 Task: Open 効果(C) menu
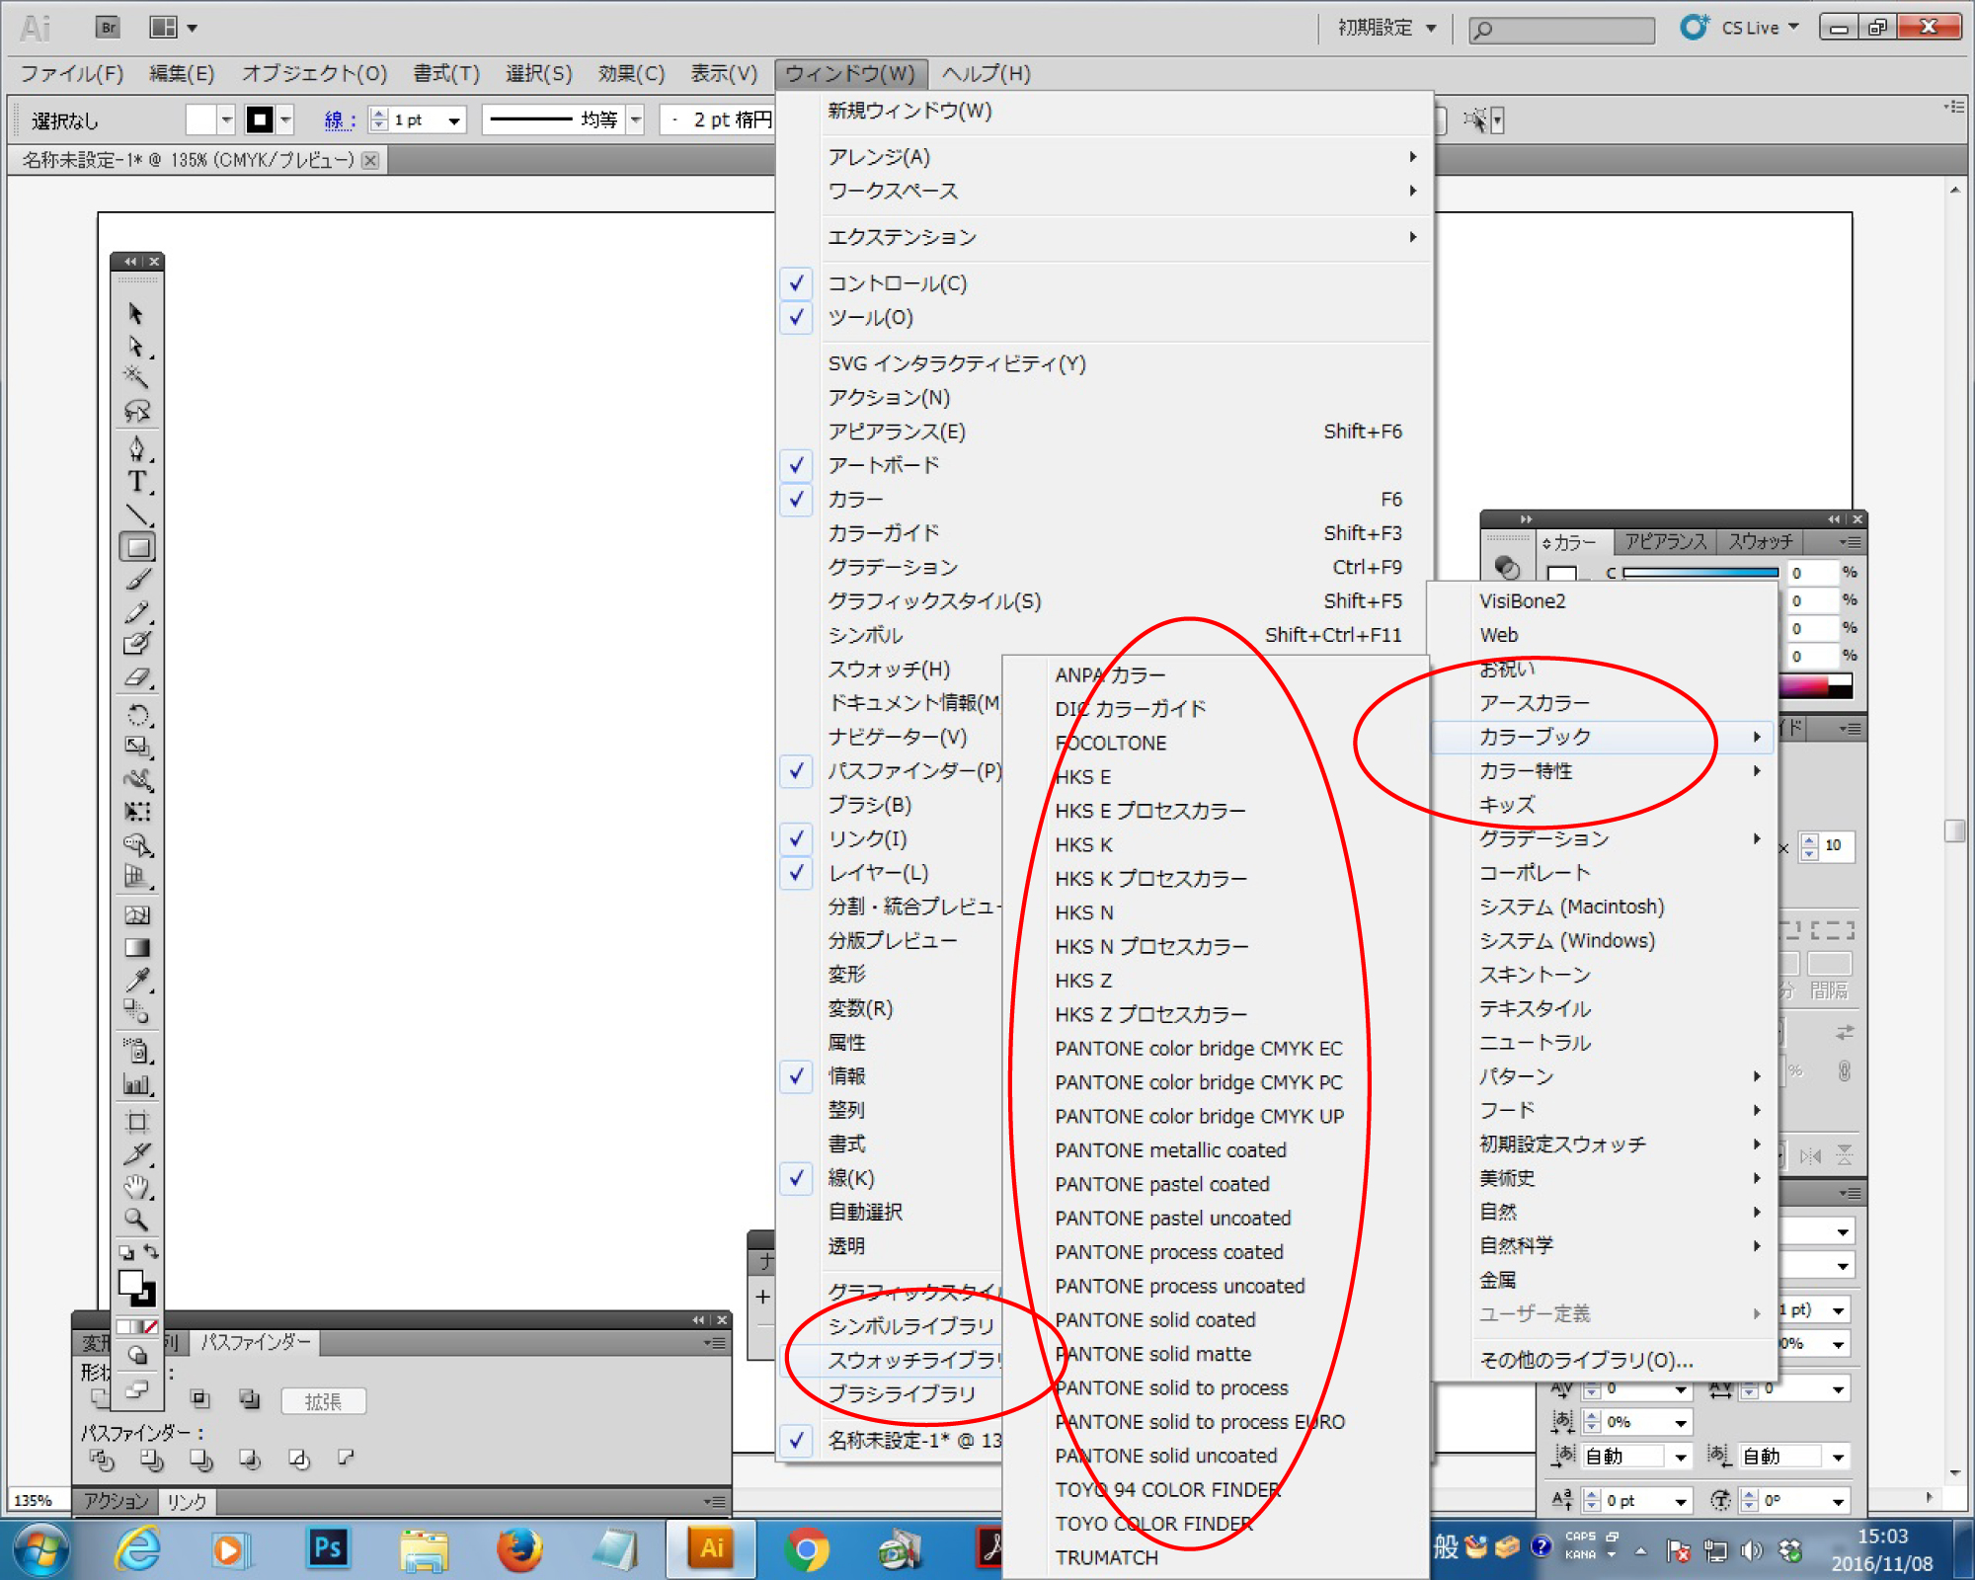tap(631, 73)
